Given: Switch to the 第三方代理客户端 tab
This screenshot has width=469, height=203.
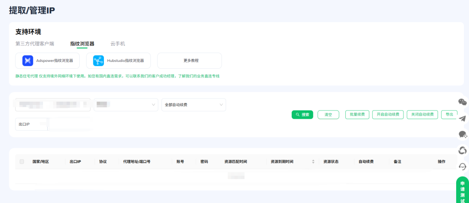Looking at the screenshot, I should [x=35, y=44].
